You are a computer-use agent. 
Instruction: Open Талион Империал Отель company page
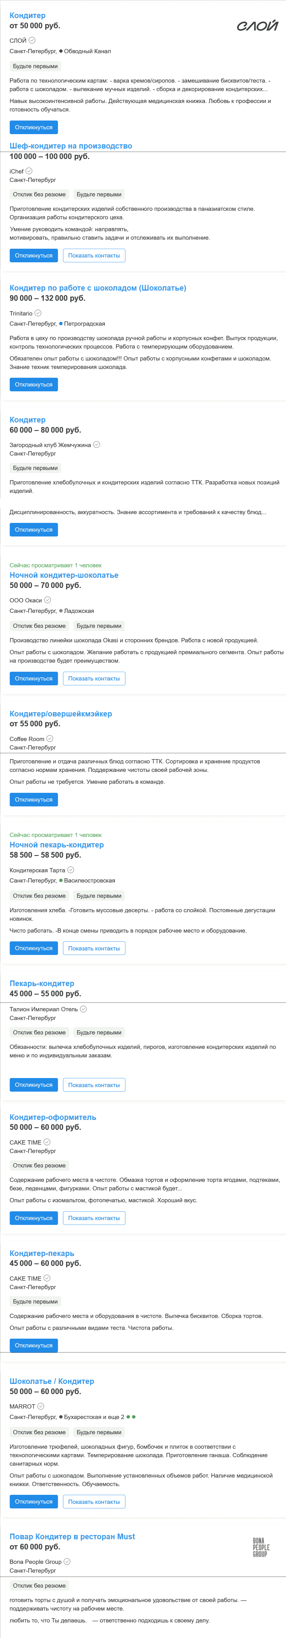pos(44,1009)
